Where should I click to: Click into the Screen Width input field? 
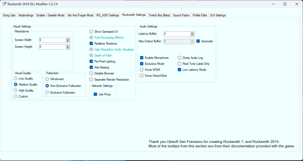(x=52, y=40)
